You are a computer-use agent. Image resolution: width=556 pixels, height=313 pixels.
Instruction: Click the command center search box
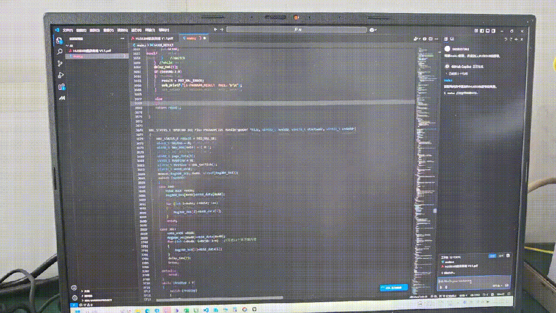[x=296, y=30]
